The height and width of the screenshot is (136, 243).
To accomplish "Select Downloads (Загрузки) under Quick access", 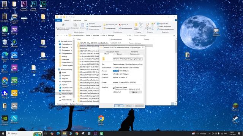I will [65, 47].
